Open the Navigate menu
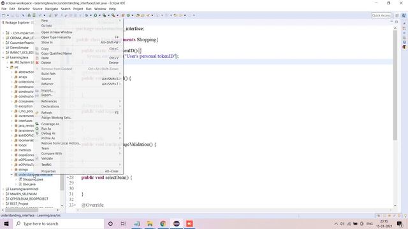 52,9
